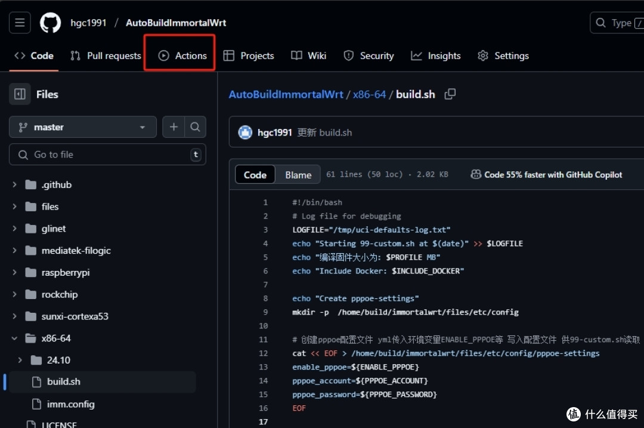Screen dimensions: 644x428
Task: Expand the 24.10 subfolder chevron
Action: (20, 360)
